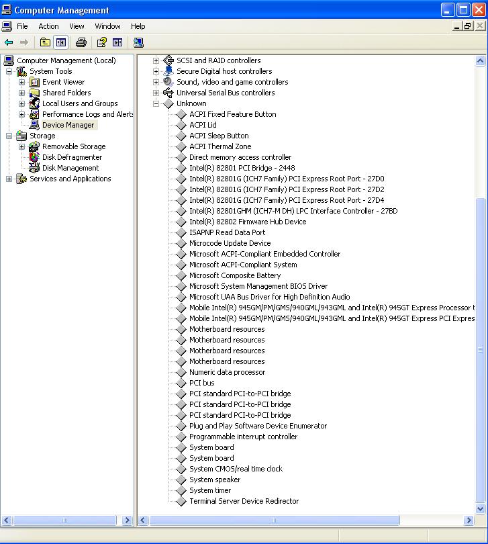This screenshot has height=544, width=488.
Task: Select Intel(R) 82802 Firmware Hub Device
Action: 248,222
